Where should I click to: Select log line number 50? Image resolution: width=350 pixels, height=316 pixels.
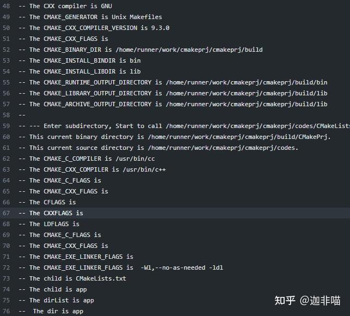click(6, 28)
